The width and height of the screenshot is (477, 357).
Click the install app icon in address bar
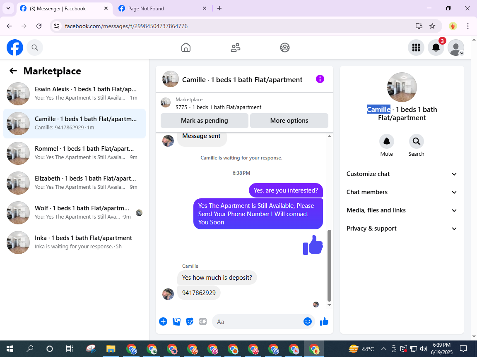(x=419, y=26)
